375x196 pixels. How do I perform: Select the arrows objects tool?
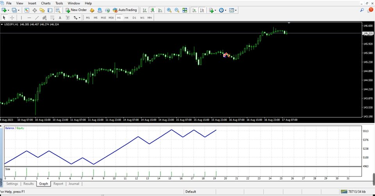[75, 18]
